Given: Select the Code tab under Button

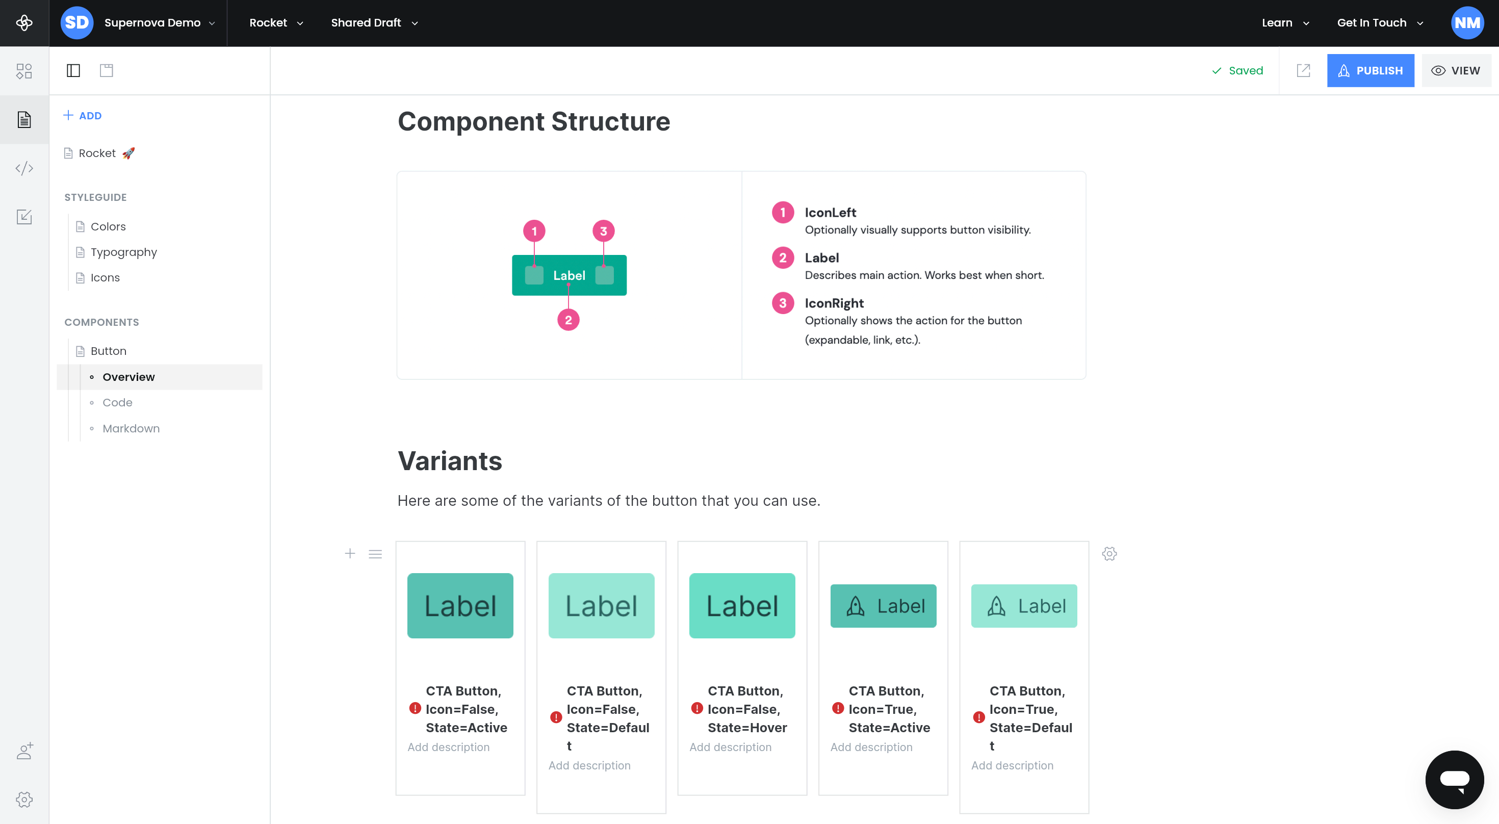Looking at the screenshot, I should [117, 402].
